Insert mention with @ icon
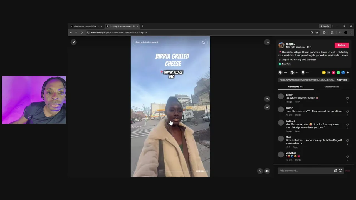Image resolution: width=356 pixels, height=200 pixels. click(335, 171)
